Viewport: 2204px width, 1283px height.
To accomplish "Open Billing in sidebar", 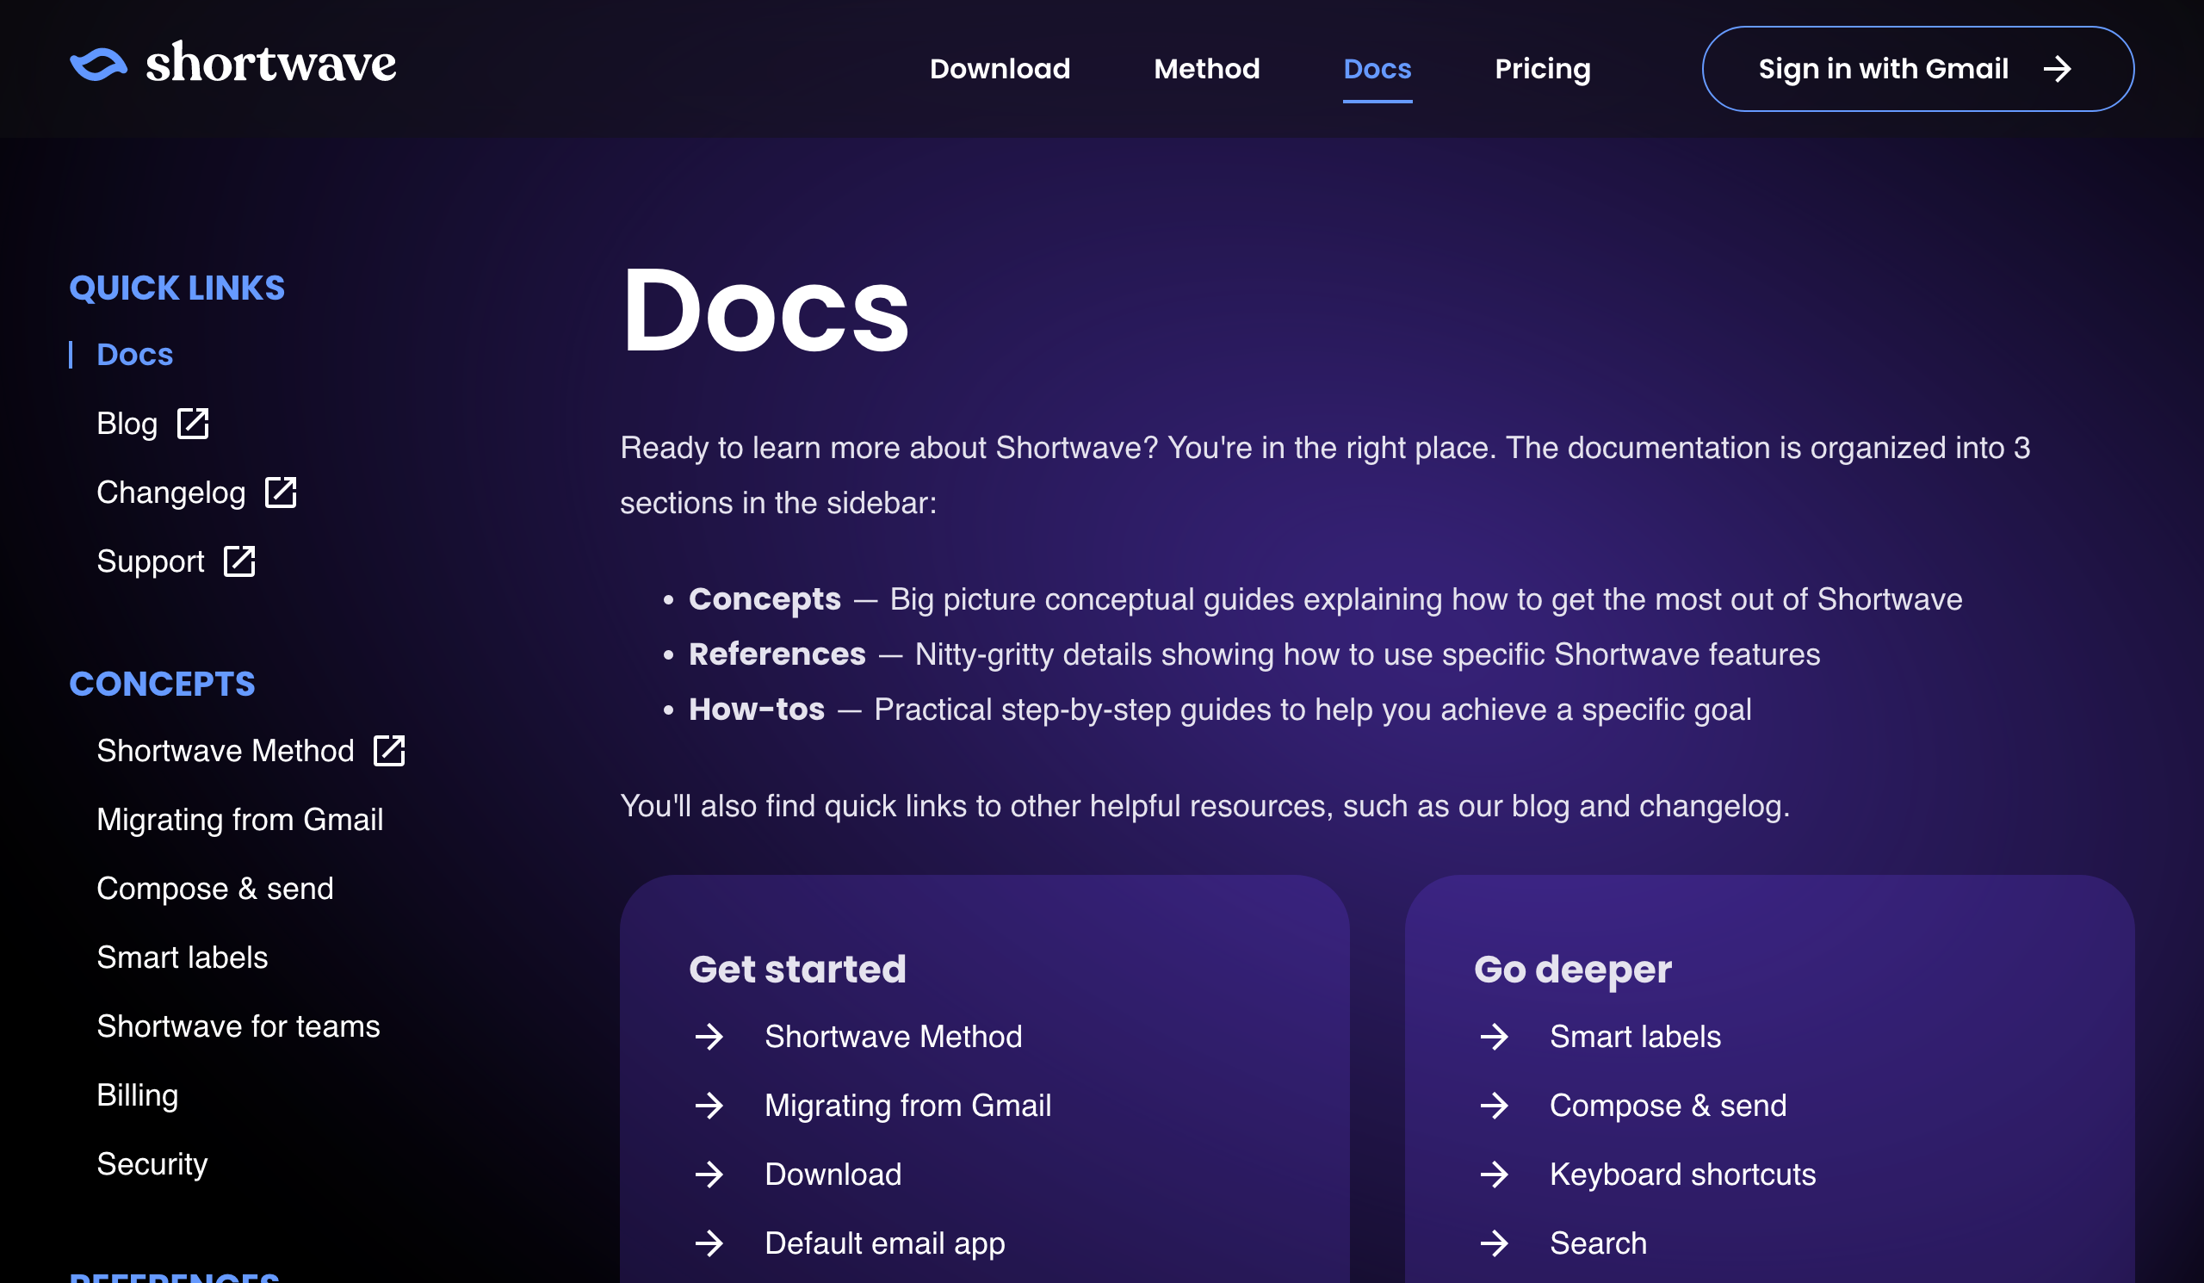I will pos(137,1095).
